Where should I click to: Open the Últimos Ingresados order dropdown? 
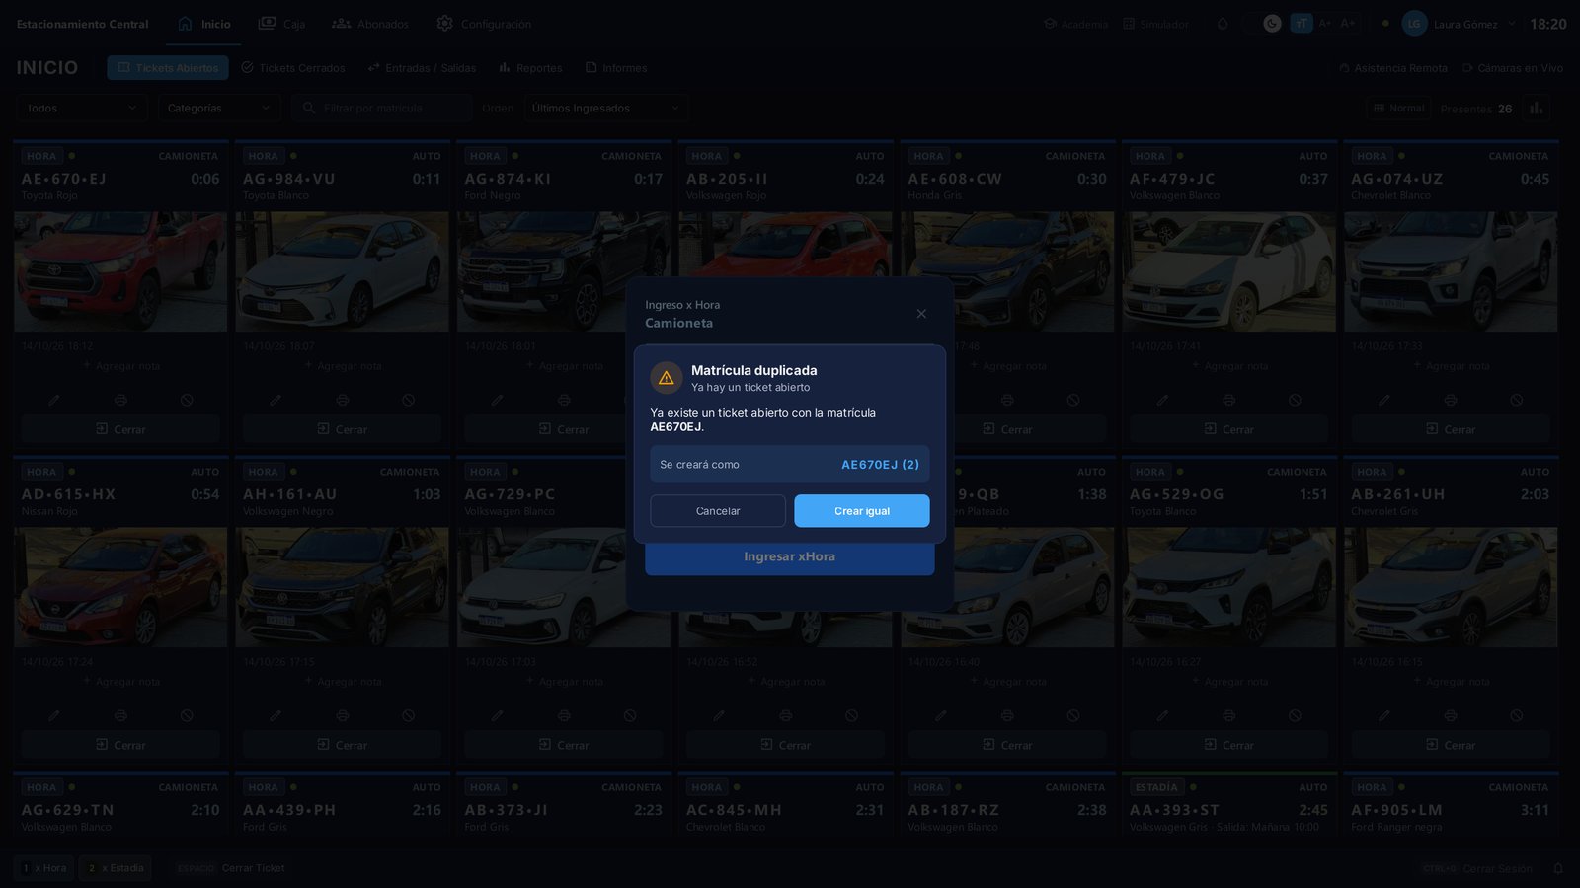click(x=606, y=108)
